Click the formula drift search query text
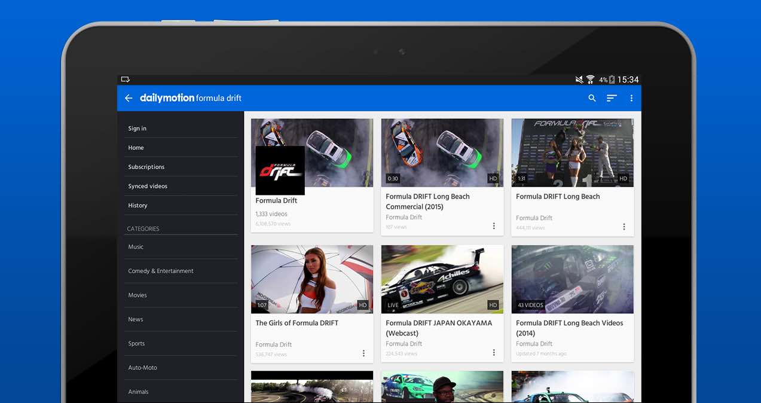 point(219,98)
